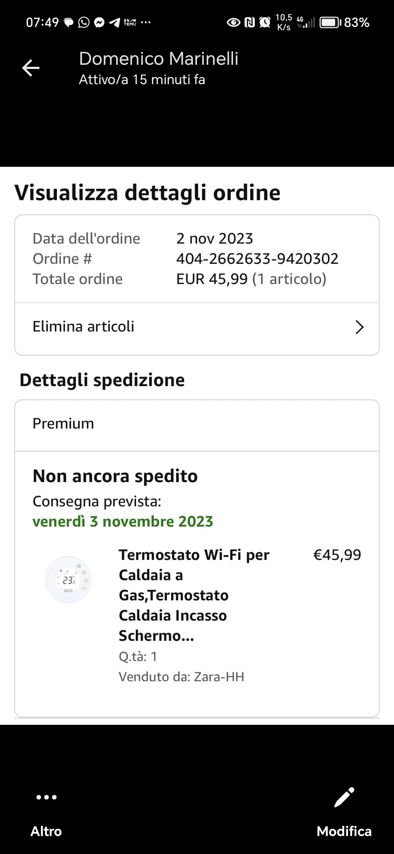This screenshot has width=394, height=854.
Task: Tap the order number 404-2662633-9420302
Action: (x=257, y=259)
